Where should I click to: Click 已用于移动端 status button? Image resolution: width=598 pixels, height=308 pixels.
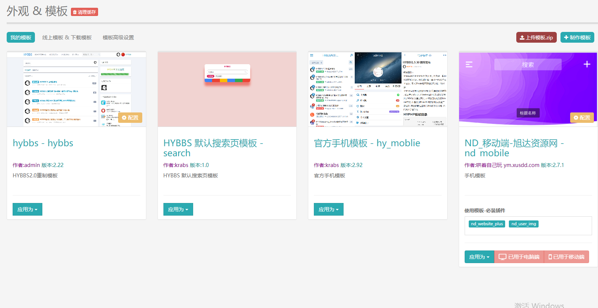click(x=566, y=257)
